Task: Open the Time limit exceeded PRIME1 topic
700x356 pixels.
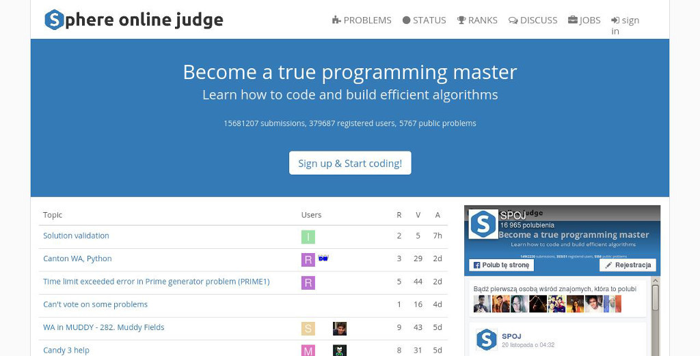Action: [x=156, y=282]
